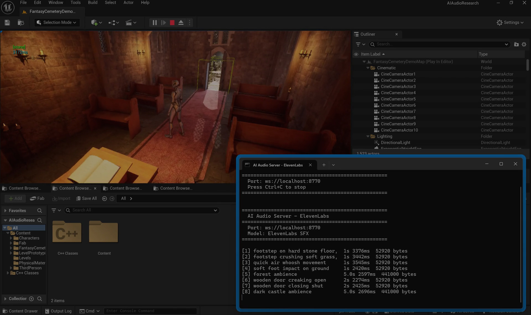Open the terminal profile dropdown chevron
This screenshot has width=531, height=315.
(x=333, y=165)
